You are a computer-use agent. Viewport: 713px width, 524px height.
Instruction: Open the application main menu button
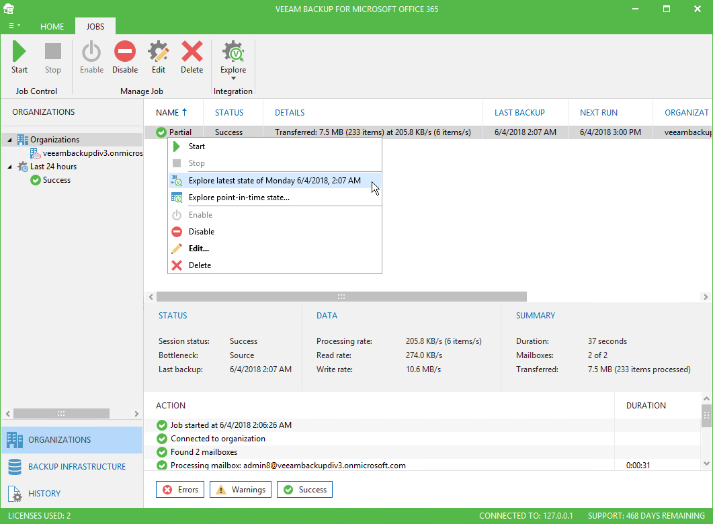pos(15,26)
